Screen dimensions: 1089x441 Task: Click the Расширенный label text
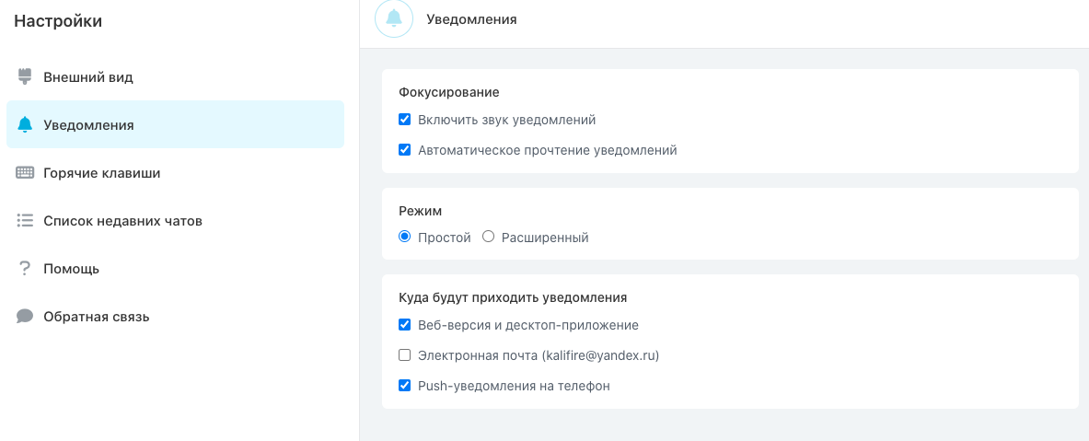(x=545, y=238)
